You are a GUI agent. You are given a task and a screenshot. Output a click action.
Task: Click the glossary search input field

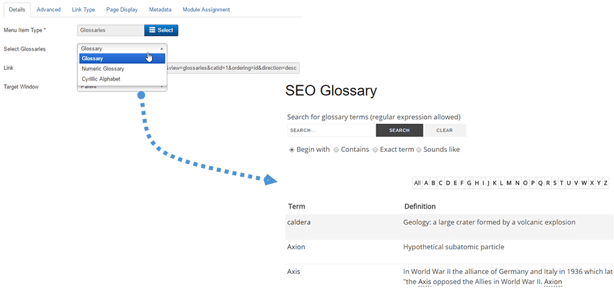[331, 131]
